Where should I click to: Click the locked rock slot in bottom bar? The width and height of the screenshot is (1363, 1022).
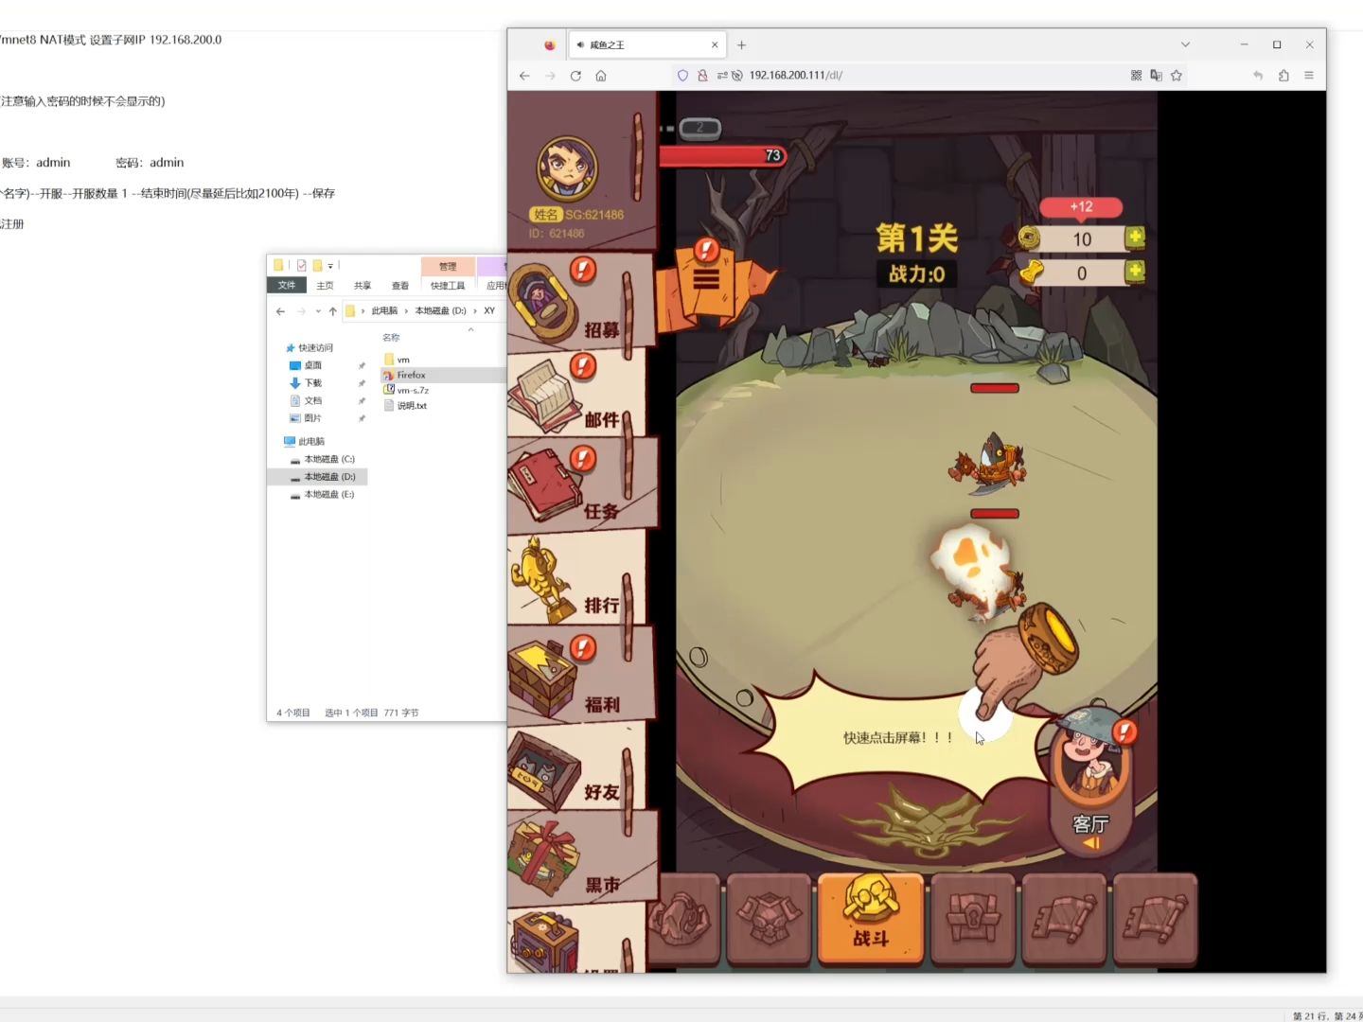coord(683,918)
